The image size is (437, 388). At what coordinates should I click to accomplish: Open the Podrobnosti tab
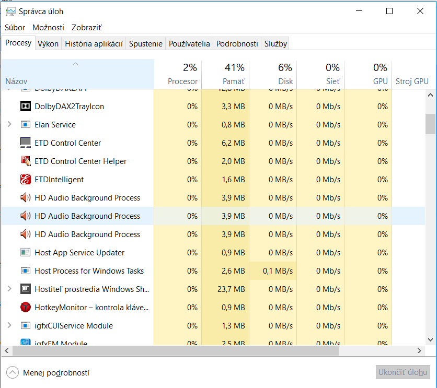[237, 44]
